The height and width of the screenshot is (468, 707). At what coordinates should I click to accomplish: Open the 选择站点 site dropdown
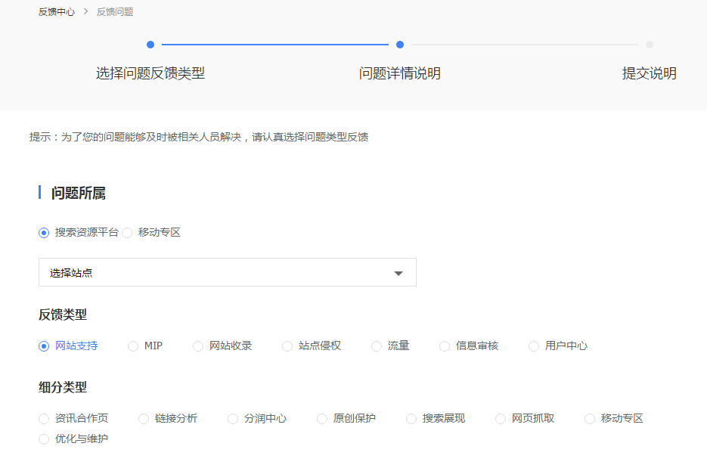(x=227, y=271)
